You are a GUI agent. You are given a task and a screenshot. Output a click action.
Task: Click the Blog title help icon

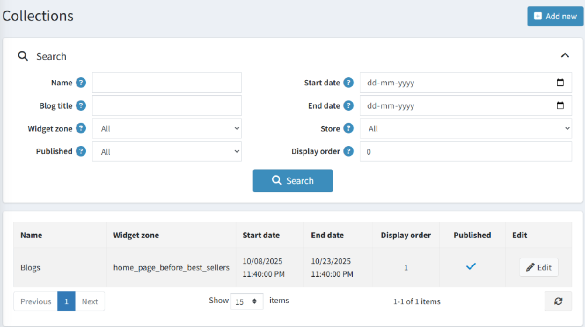pos(81,106)
